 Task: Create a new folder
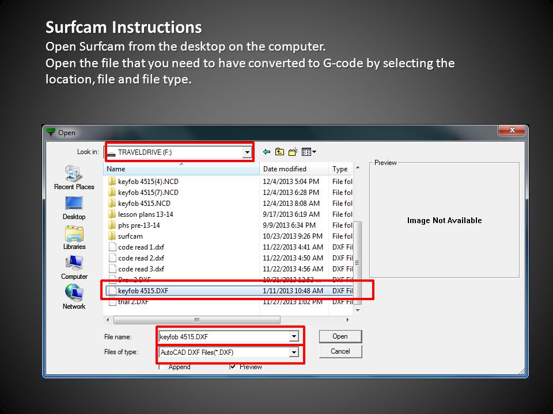click(293, 152)
